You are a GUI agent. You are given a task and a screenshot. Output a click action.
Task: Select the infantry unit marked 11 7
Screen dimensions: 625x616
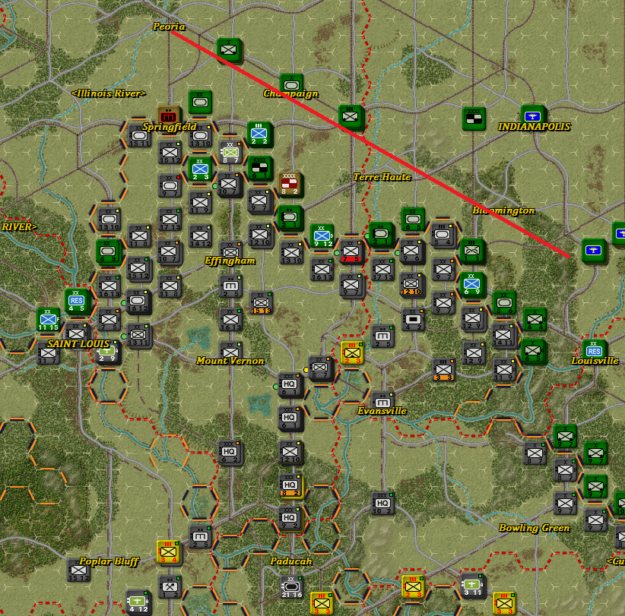48,353
